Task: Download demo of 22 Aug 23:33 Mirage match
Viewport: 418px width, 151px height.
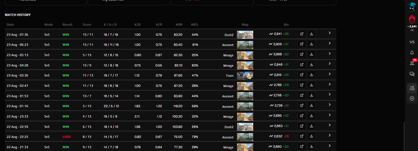Action: [312, 115]
